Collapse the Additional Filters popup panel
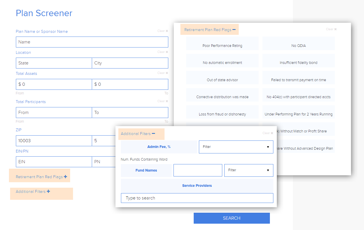Viewport: 364px width, 230px height. (153, 134)
